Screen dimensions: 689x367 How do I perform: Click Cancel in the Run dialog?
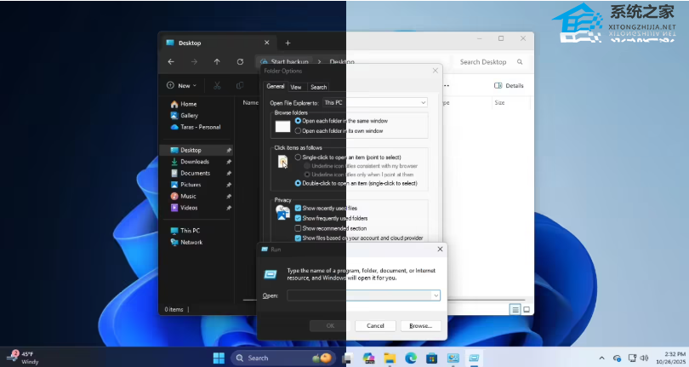tap(375, 325)
